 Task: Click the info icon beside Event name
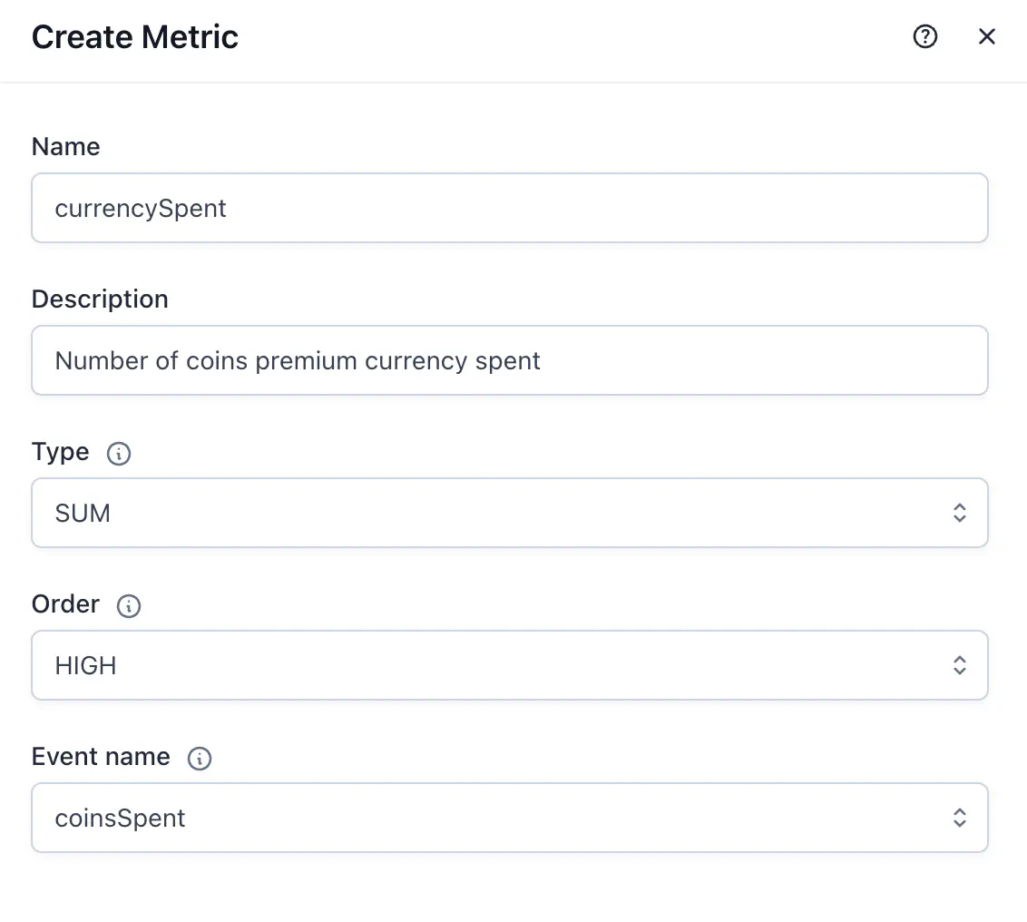(199, 758)
